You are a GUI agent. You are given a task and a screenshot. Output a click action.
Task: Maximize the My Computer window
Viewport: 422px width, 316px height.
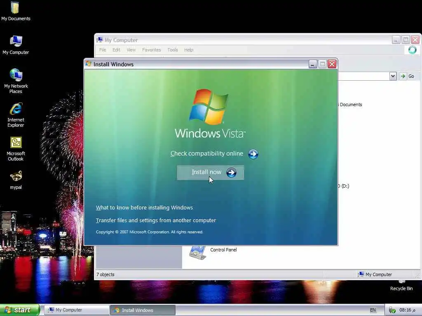[x=406, y=40]
